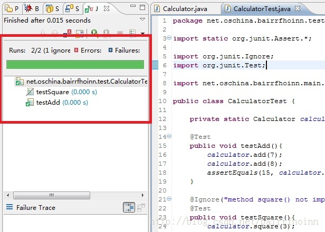The image size is (325, 232).
Task: Select the CalculatorTest.java editor tab
Action: pos(262,8)
